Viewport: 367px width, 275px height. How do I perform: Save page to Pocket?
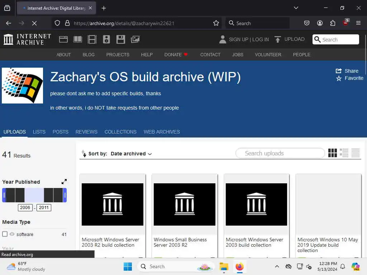(x=307, y=23)
